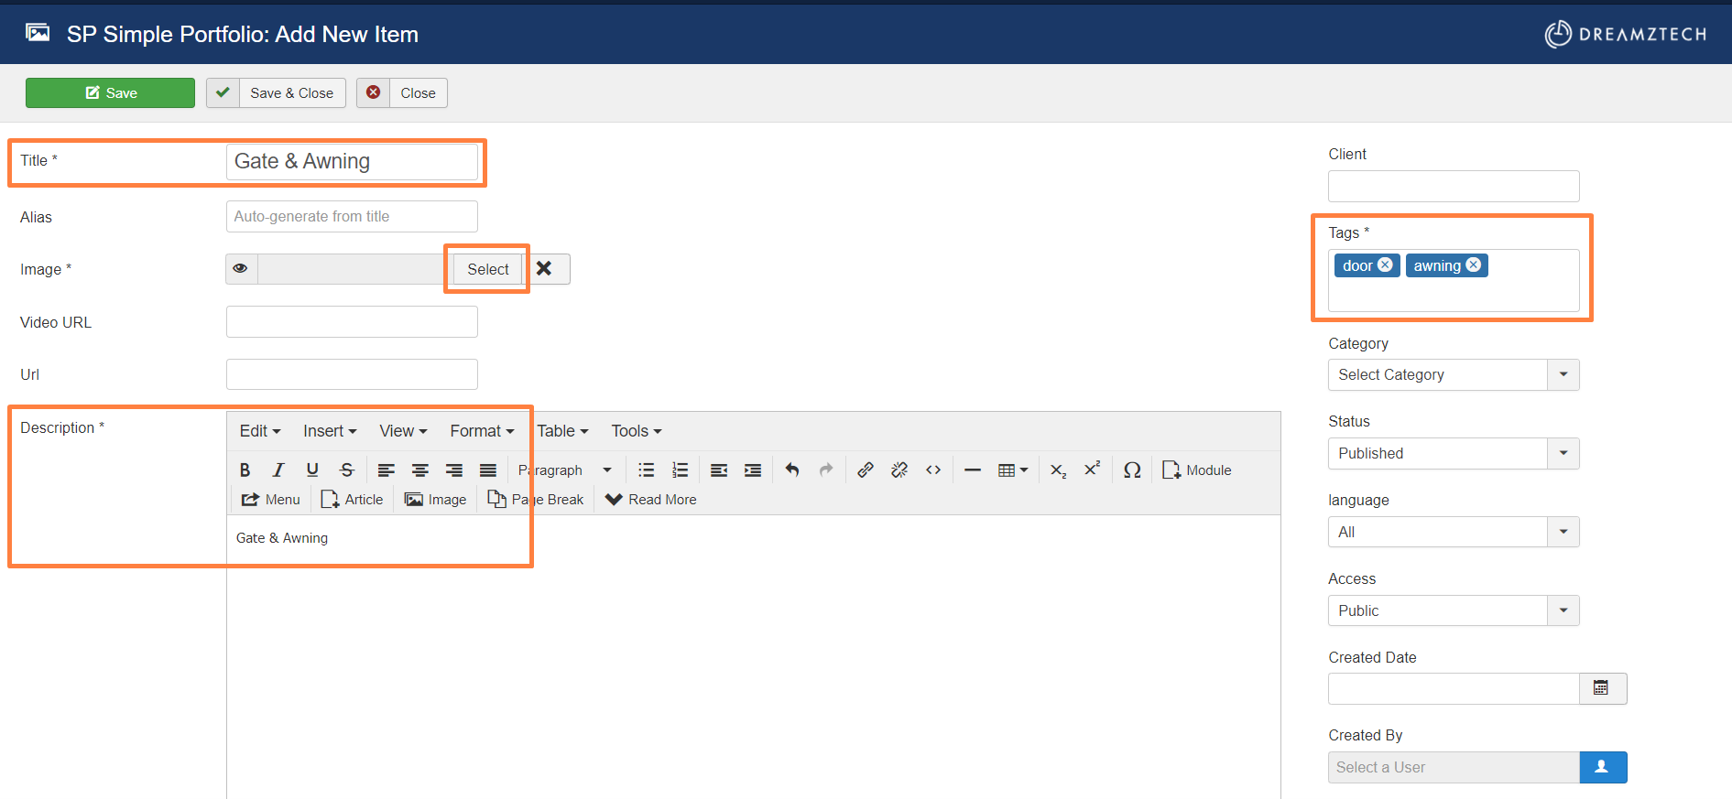Apply italic formatting
This screenshot has height=799, width=1732.
pos(278,470)
